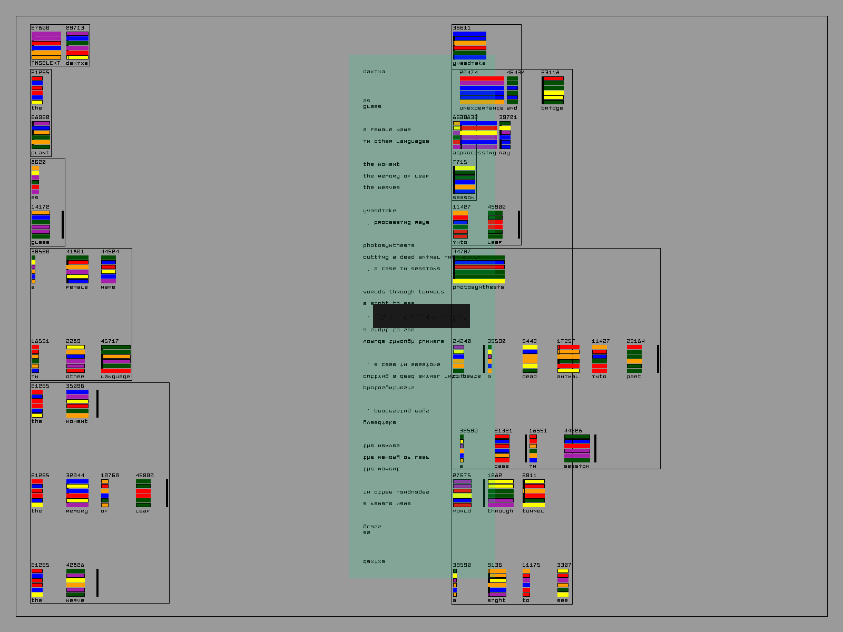This screenshot has height=632, width=843.
Task: Click the 'season' striped block
Action: pyautogui.click(x=464, y=180)
